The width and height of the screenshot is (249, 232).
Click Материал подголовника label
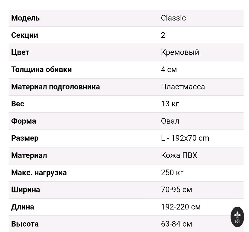(55, 87)
